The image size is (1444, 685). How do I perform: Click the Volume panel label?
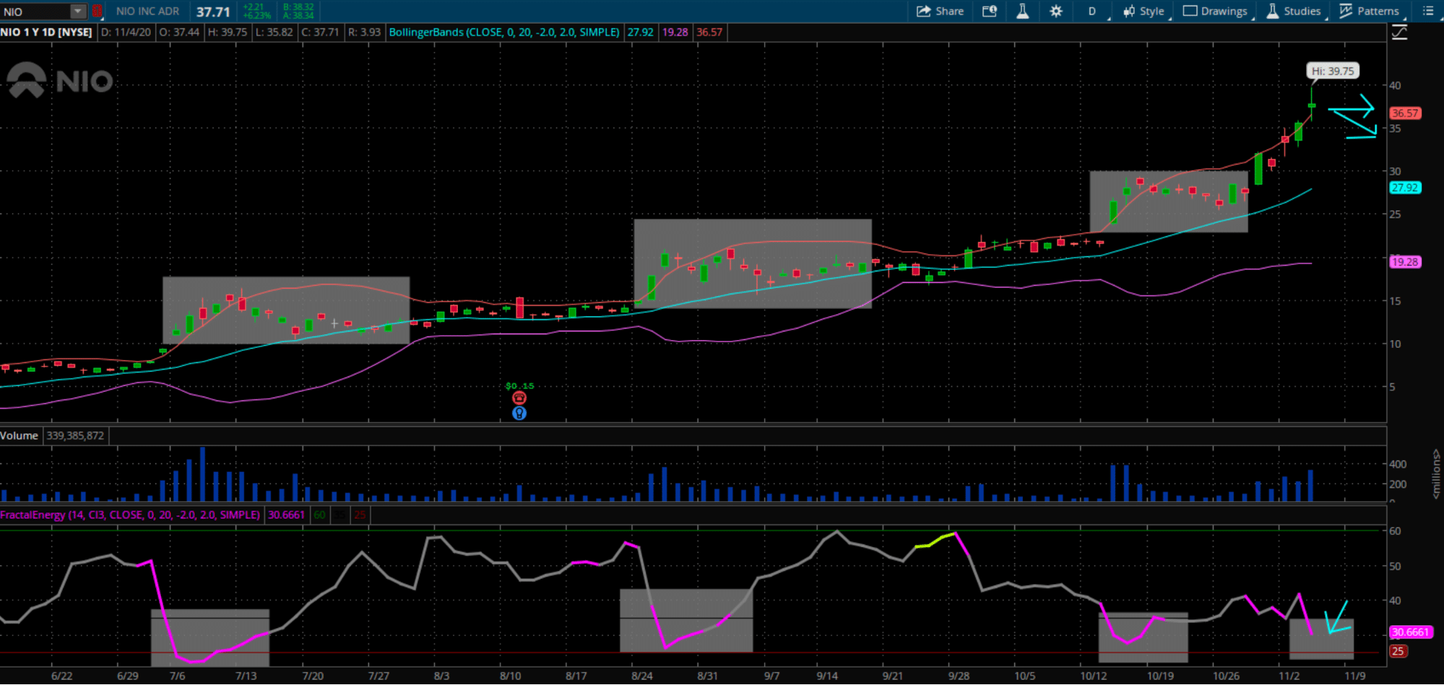[x=20, y=436]
